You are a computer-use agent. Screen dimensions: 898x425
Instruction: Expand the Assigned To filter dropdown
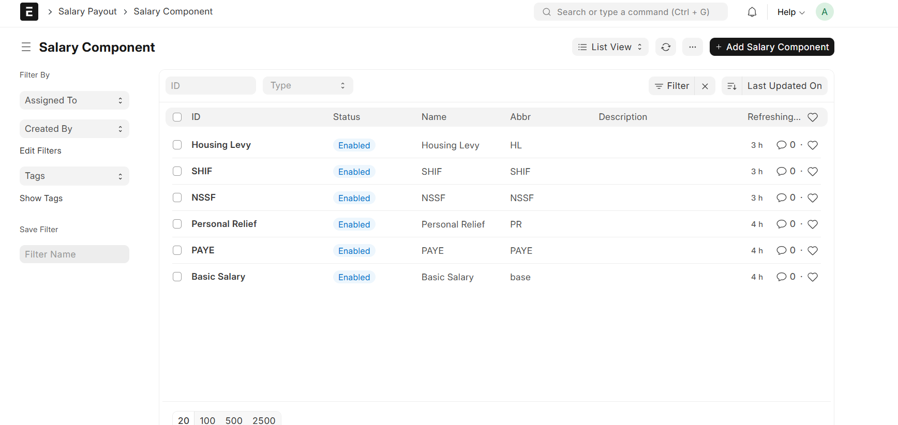pos(74,100)
